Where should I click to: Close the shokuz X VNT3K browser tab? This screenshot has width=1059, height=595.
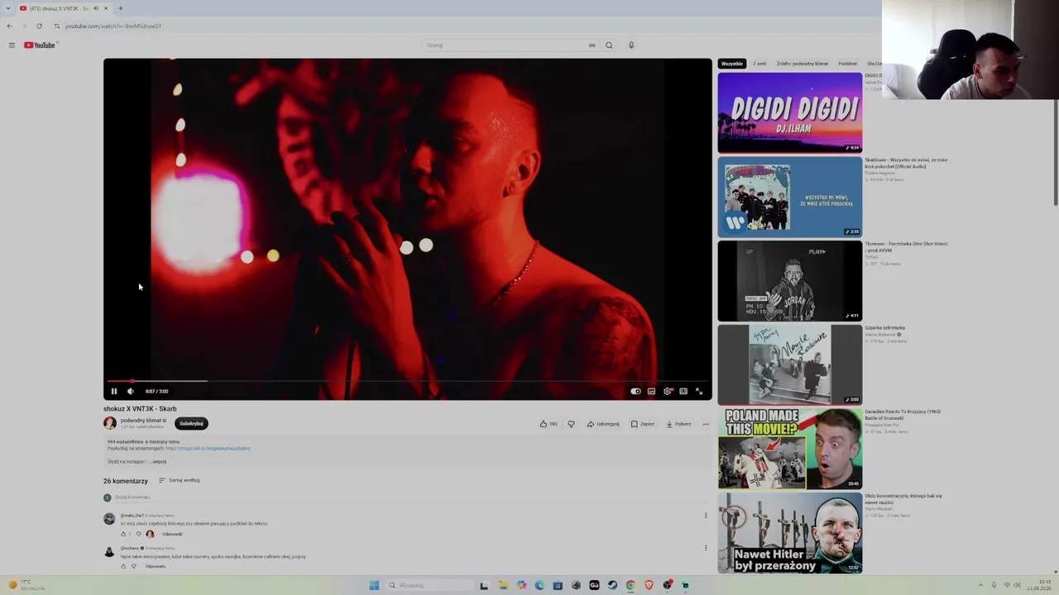pyautogui.click(x=106, y=8)
